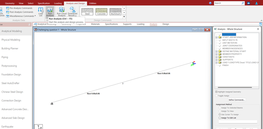
Task: Open the Design page tab
Action: [166, 24]
